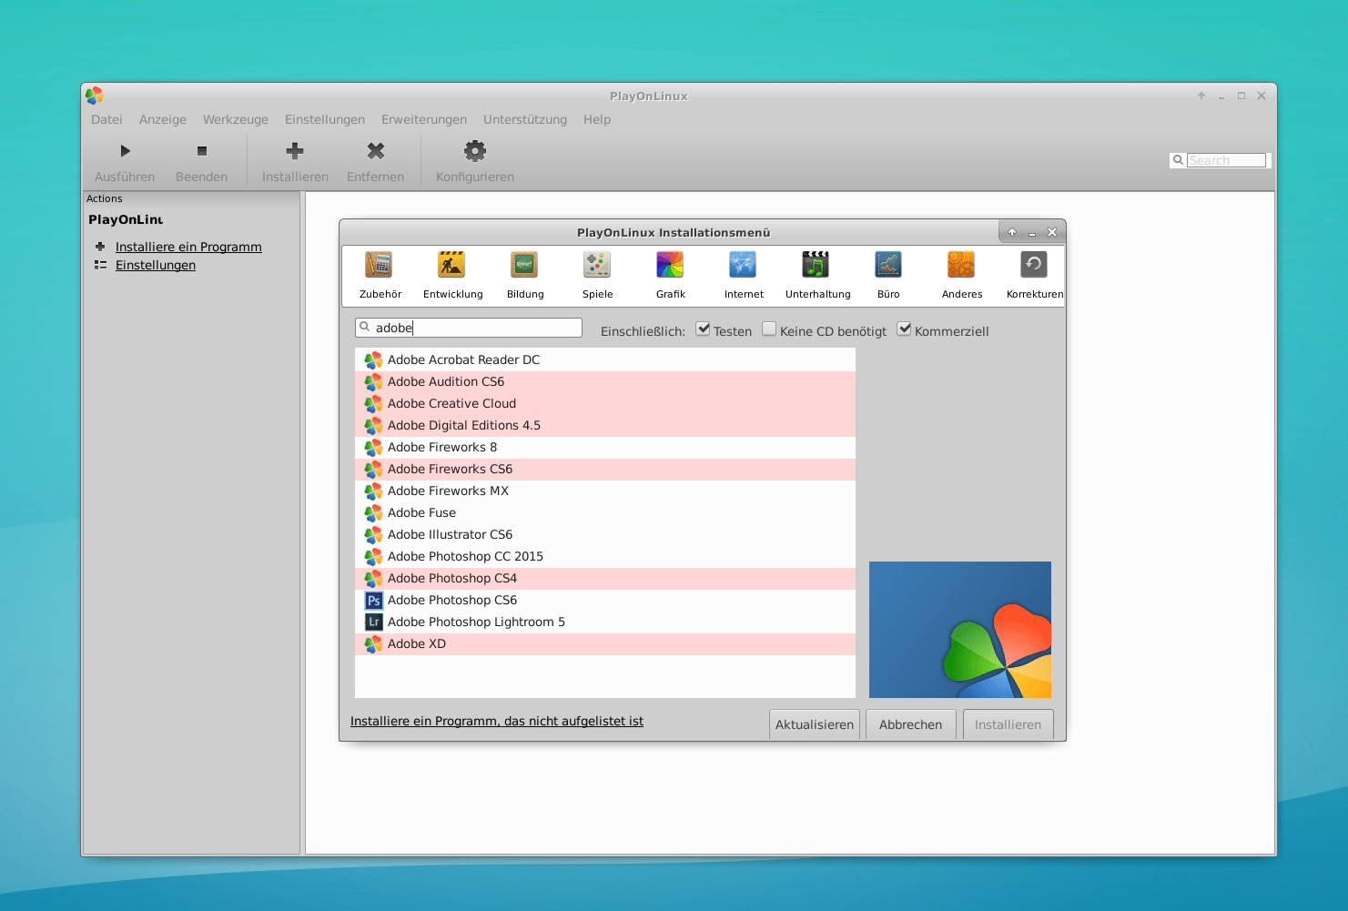Select Adobe Fuse

pos(605,513)
